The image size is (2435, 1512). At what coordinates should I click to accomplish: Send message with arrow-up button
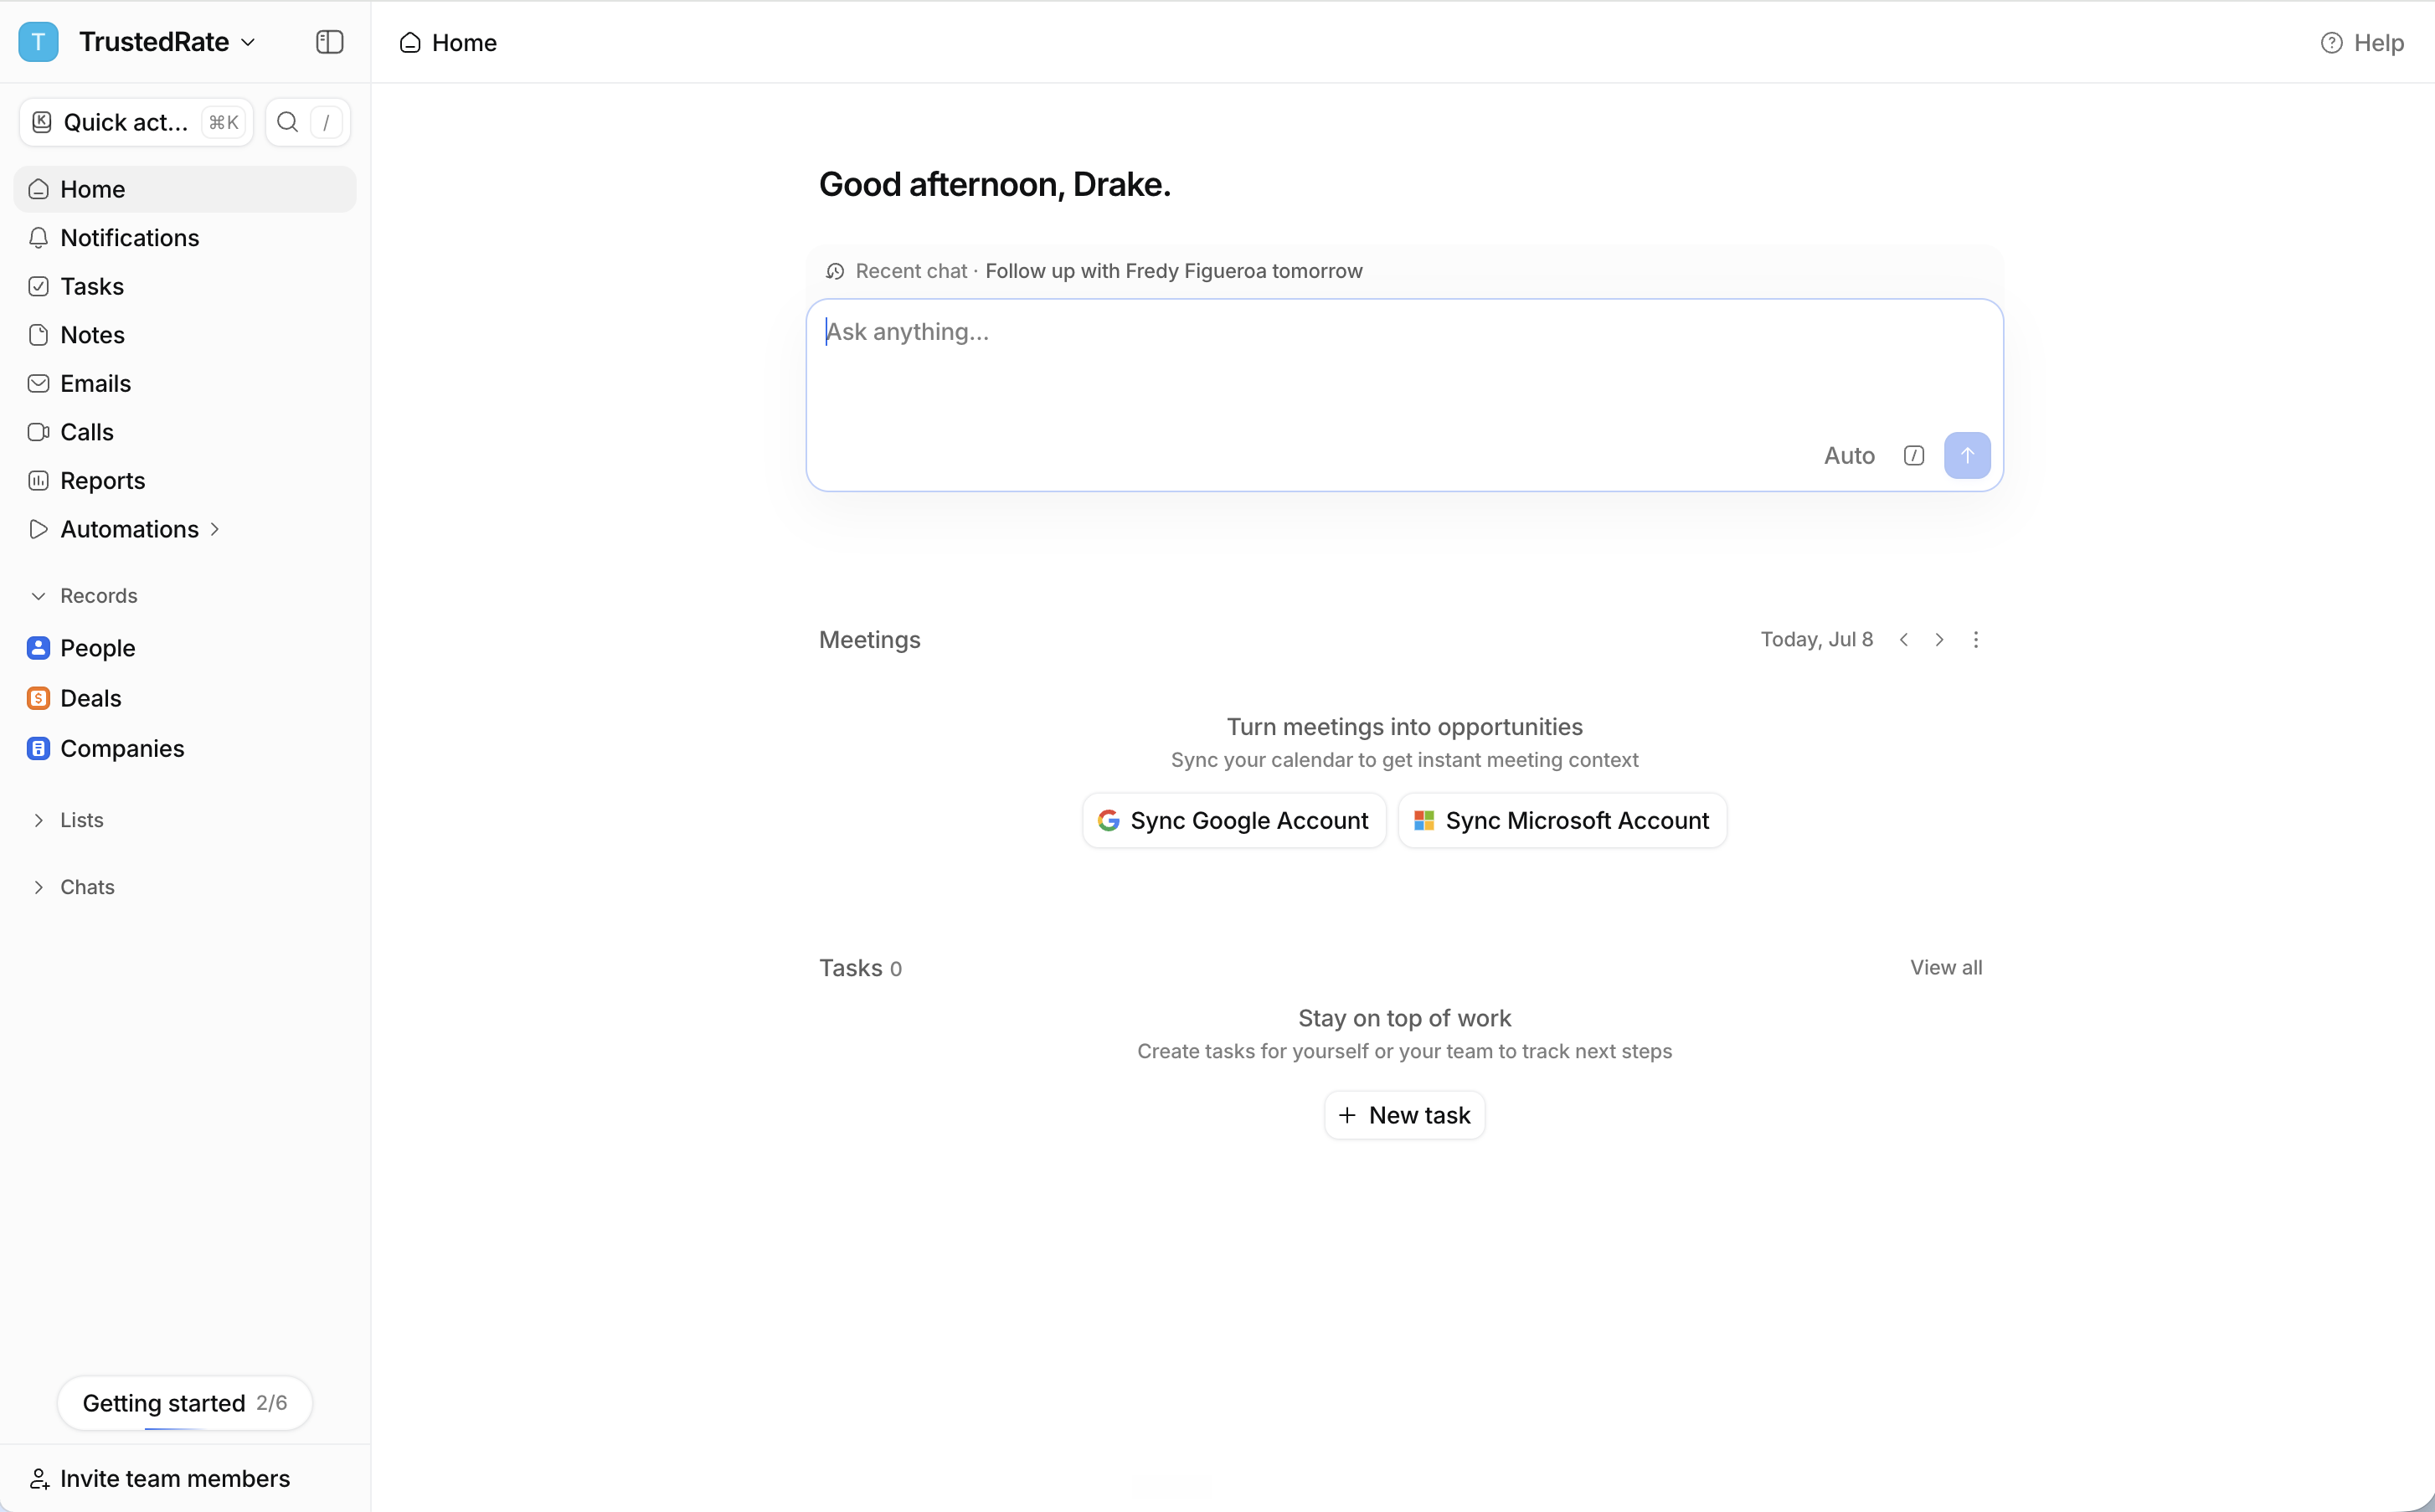[x=1966, y=455]
